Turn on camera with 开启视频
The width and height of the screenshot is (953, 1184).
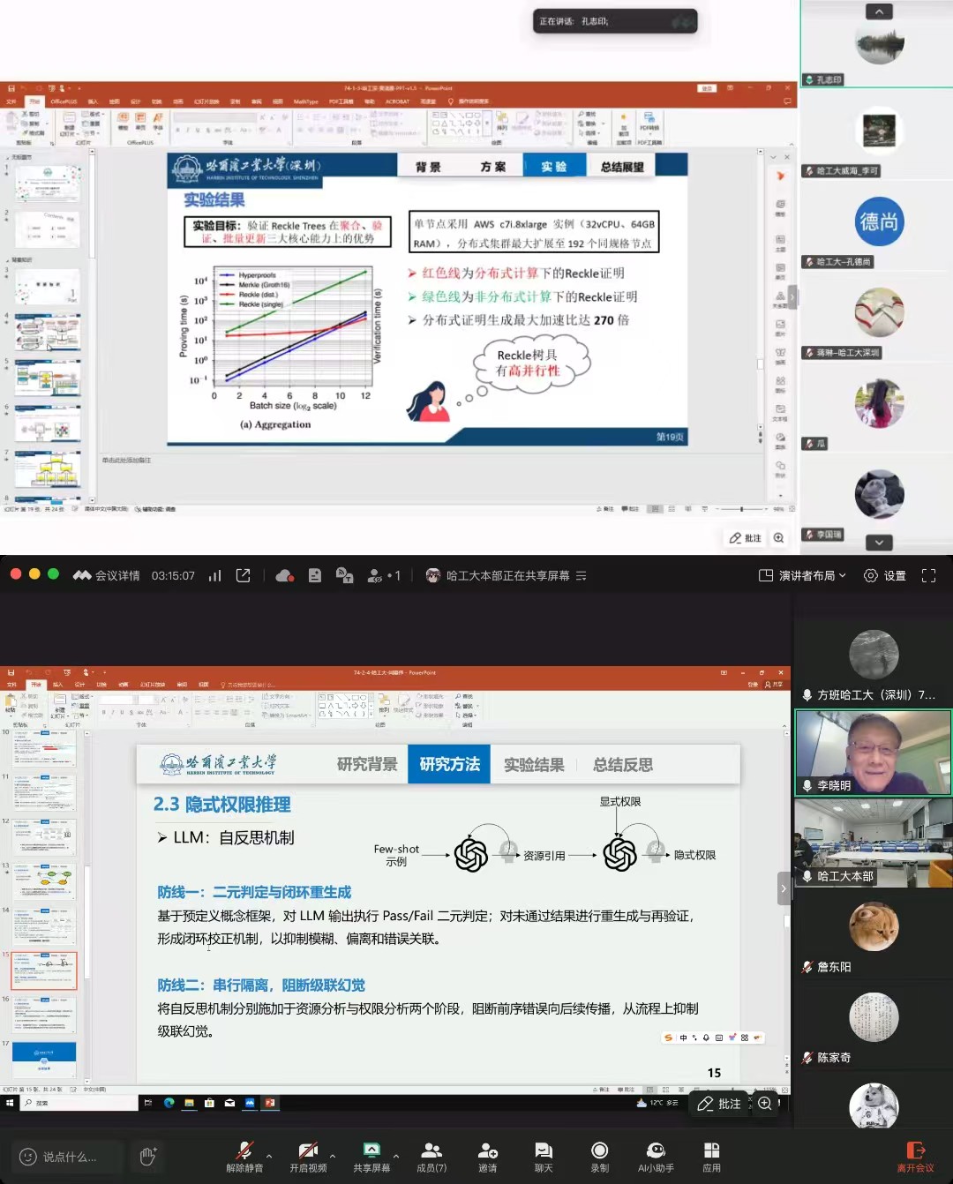(308, 1150)
